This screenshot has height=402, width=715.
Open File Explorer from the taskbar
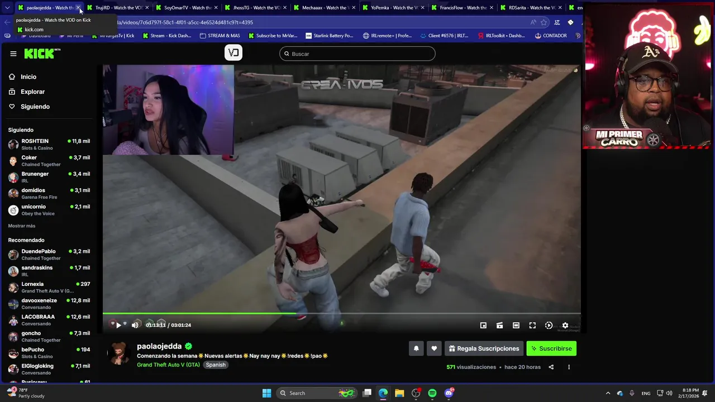pos(399,393)
